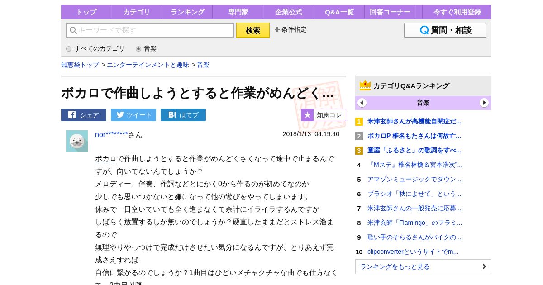Select the すべてのカテゴリ radio button
Image resolution: width=543 pixels, height=285 pixels.
click(69, 49)
